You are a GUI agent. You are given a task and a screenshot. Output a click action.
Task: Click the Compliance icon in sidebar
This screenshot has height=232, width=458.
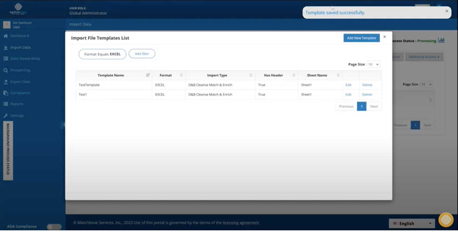click(5, 93)
